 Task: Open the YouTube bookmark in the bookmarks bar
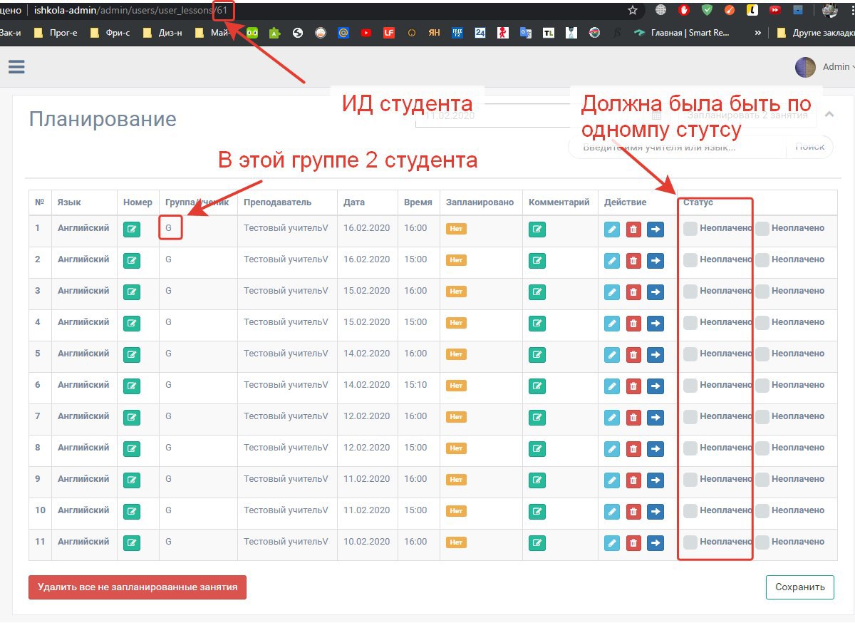[366, 32]
